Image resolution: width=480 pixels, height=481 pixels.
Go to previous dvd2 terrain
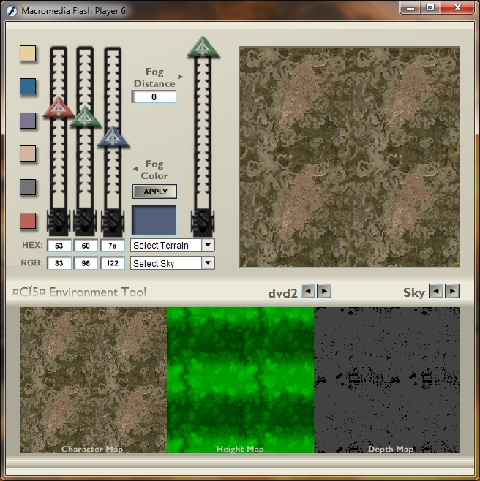pos(308,291)
